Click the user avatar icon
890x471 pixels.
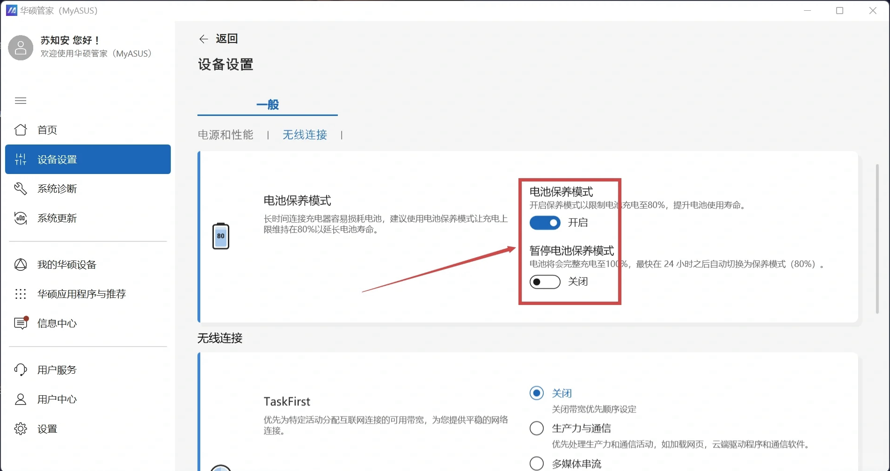[21, 48]
